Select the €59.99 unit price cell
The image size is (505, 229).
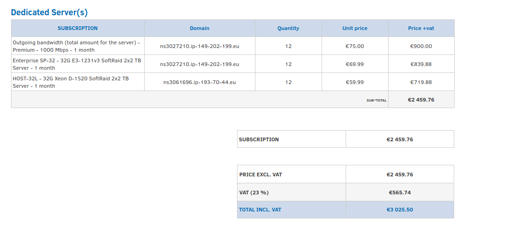click(x=355, y=82)
